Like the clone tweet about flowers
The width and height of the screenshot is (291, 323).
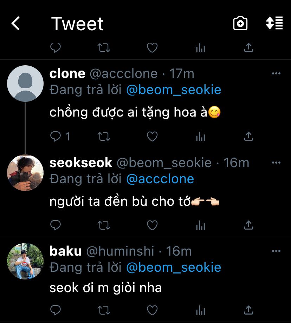click(x=152, y=137)
